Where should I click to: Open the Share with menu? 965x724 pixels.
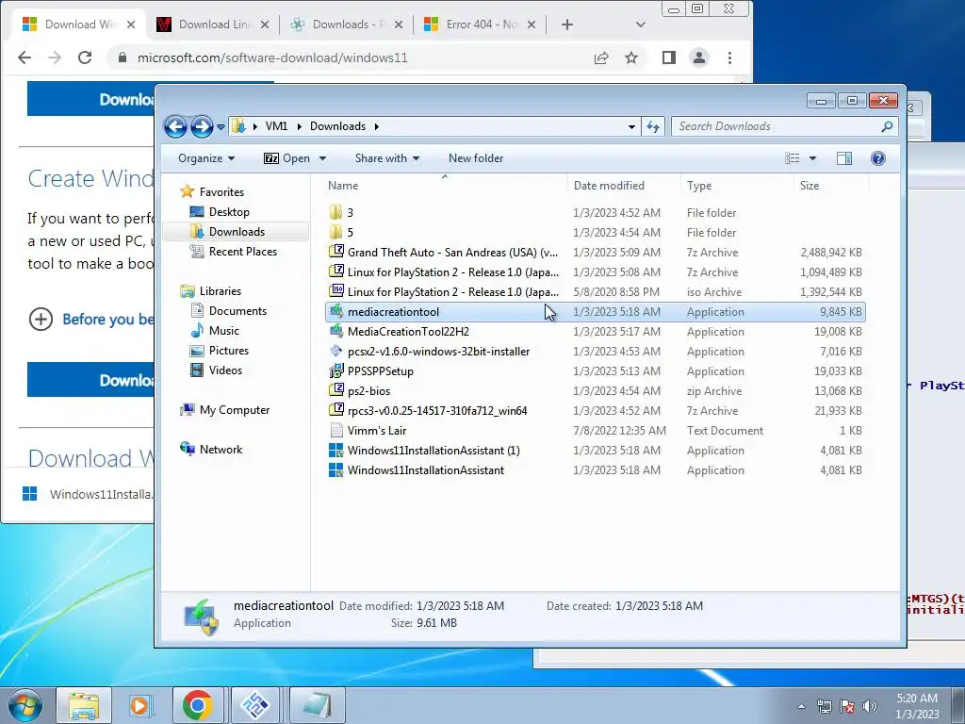[387, 158]
